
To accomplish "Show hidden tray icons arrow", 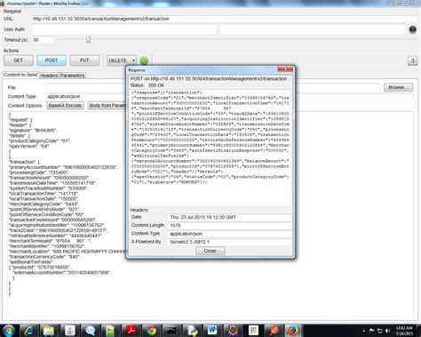I will click(x=364, y=331).
